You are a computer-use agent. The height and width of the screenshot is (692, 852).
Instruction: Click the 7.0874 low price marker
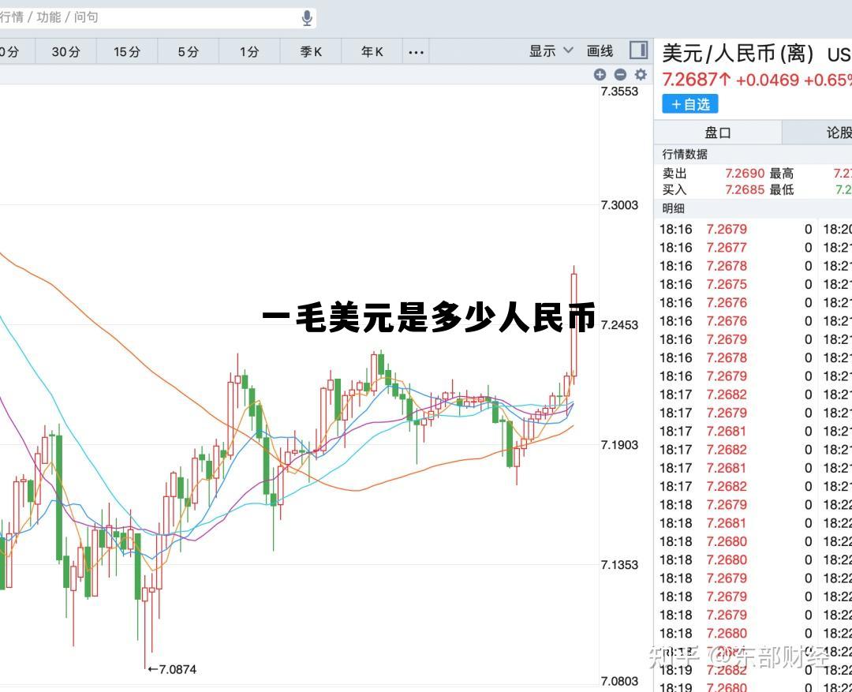[x=173, y=669]
